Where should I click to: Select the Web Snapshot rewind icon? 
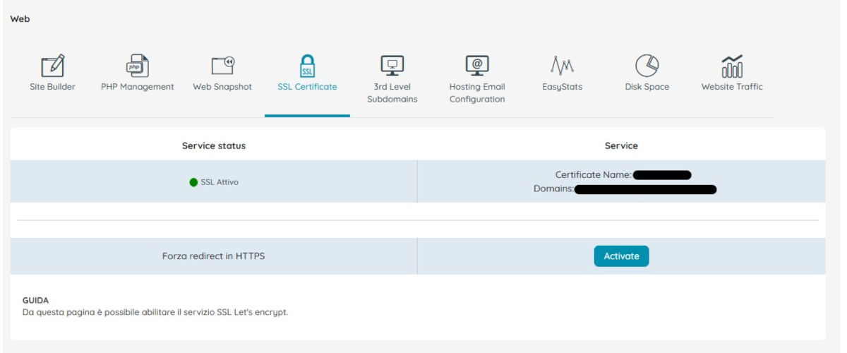222,66
